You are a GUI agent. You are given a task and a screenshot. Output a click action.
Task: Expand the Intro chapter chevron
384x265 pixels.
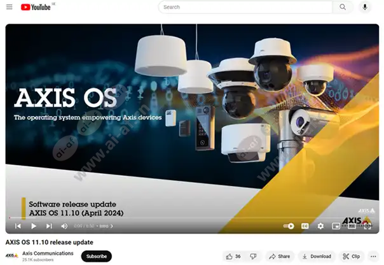pyautogui.click(x=112, y=226)
